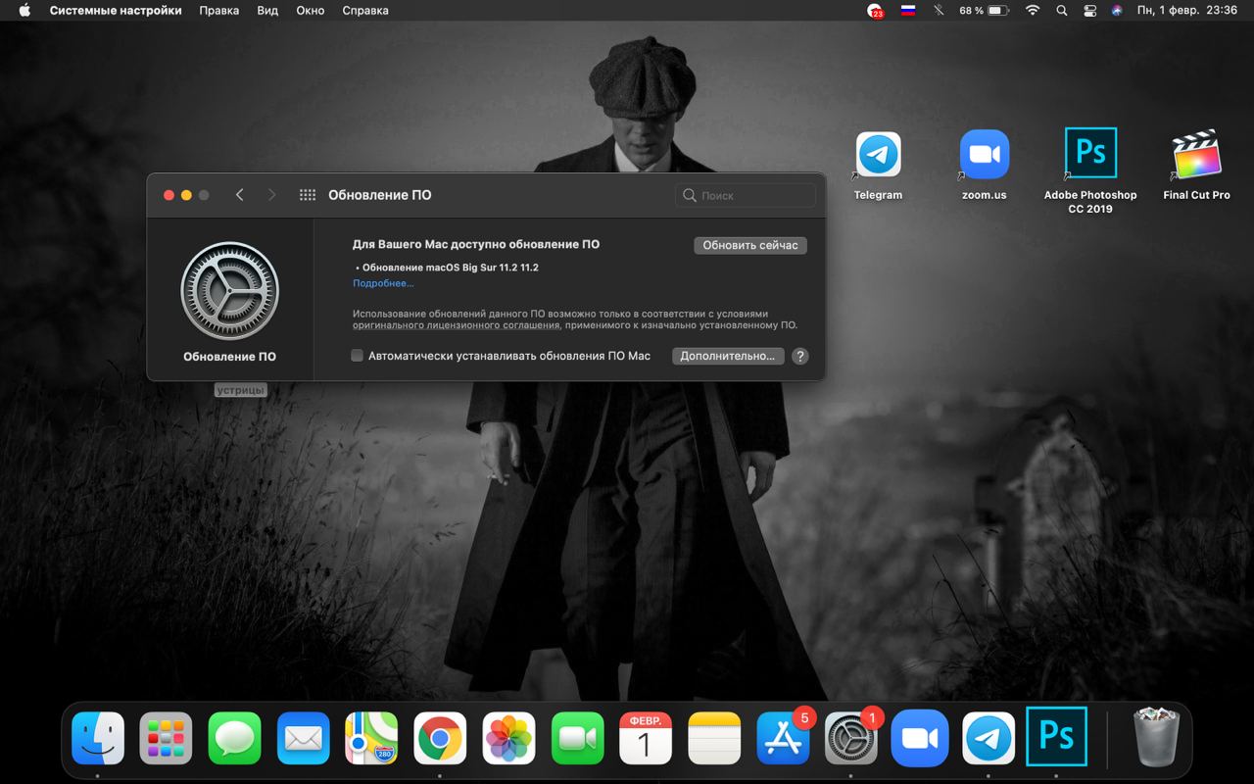Minimize the Обновление ПО window
Screen dimensions: 1254x784
tap(186, 195)
